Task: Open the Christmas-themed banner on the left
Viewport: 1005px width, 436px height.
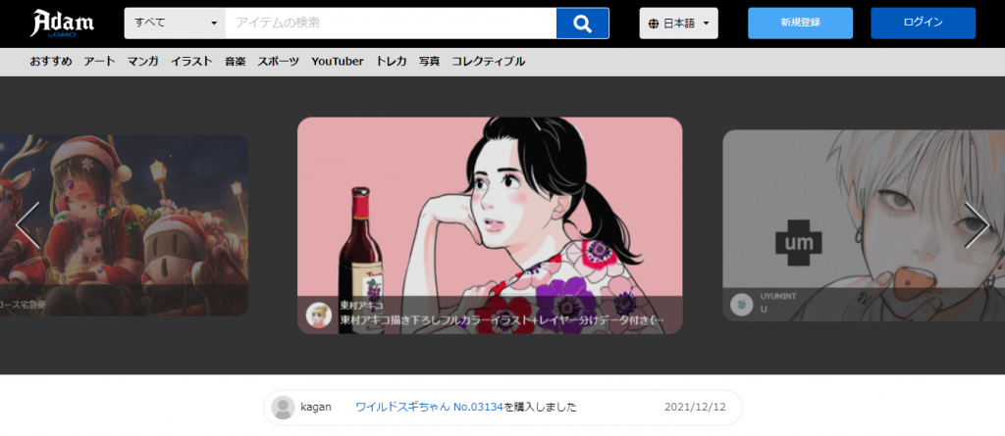Action: click(123, 224)
